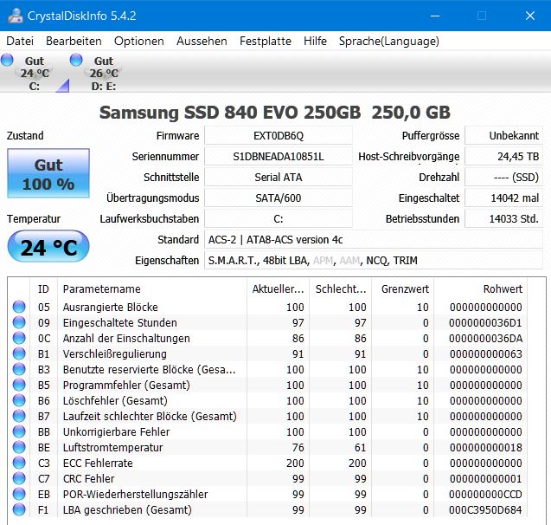Select the Ausrangierte Blöcke parameter name
The width and height of the screenshot is (551, 525).
(x=111, y=307)
